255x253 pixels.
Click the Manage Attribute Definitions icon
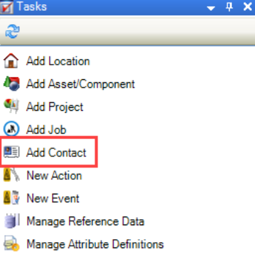(12, 243)
